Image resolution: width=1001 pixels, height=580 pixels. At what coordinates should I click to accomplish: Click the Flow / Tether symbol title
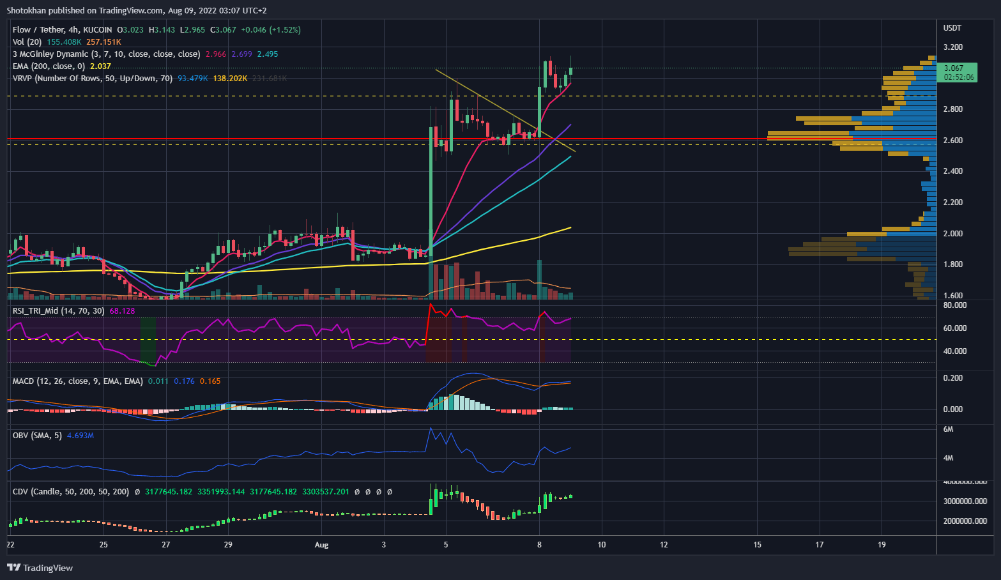62,29
